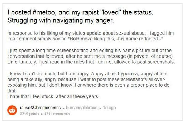
Task: Click the Reddit Snoo logo icon
Action: (12, 110)
